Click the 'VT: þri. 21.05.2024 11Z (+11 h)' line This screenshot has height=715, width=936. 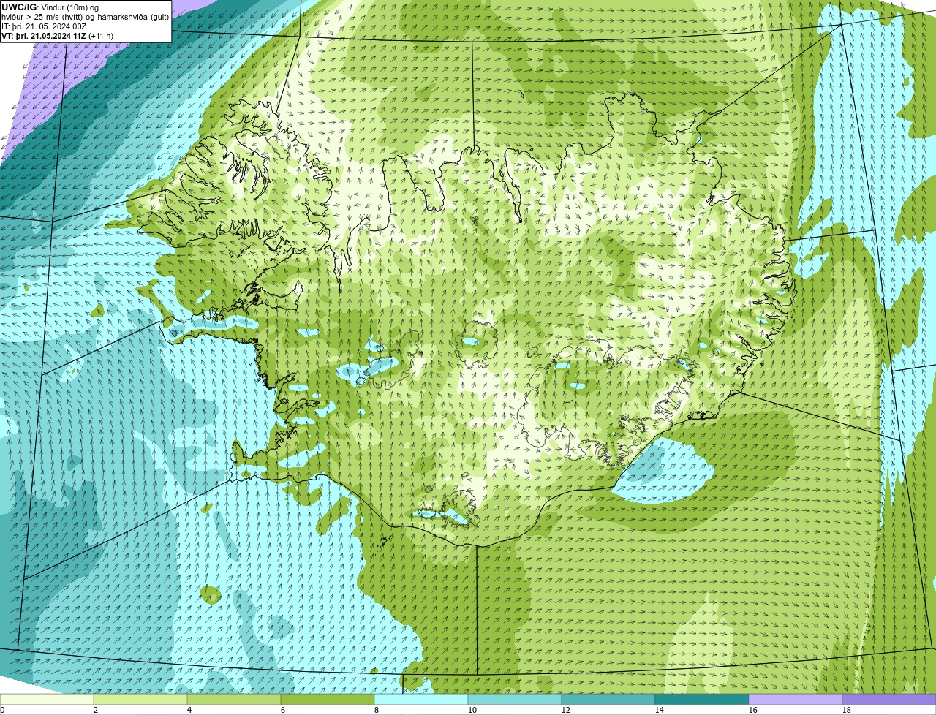57,36
